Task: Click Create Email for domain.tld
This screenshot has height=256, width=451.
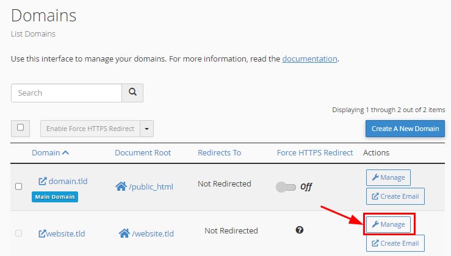Action: (x=395, y=196)
